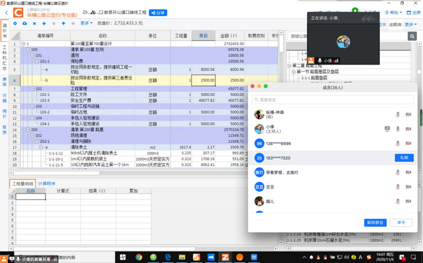Image resolution: width=423 pixels, height=263 pixels.
Task: Click the taskbar clock showing 16:07
Action: click(x=384, y=257)
